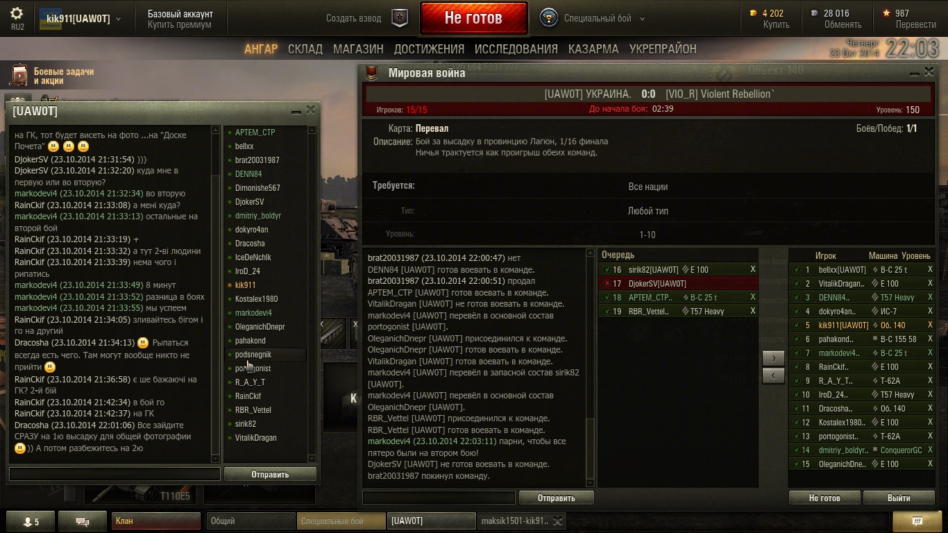The height and width of the screenshot is (533, 948).
Task: Move selected player right with arrow button
Action: tap(773, 358)
